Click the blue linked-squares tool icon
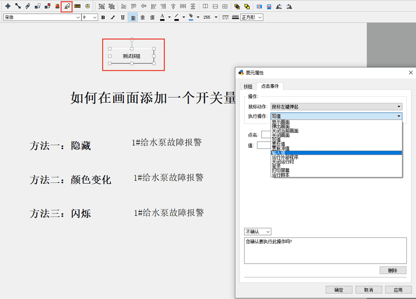 (x=37, y=6)
